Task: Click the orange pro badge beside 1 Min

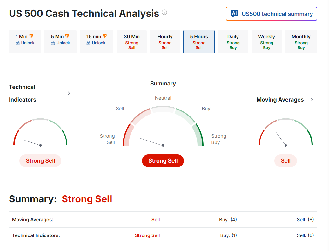Action: pyautogui.click(x=31, y=36)
